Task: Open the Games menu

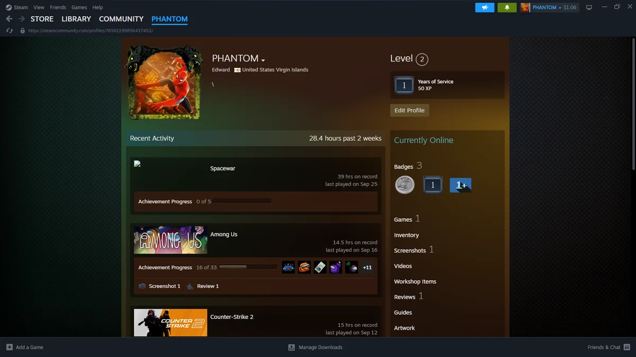Action: pyautogui.click(x=79, y=7)
